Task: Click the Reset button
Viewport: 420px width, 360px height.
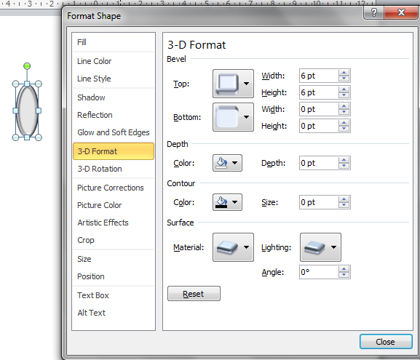Action: [194, 294]
